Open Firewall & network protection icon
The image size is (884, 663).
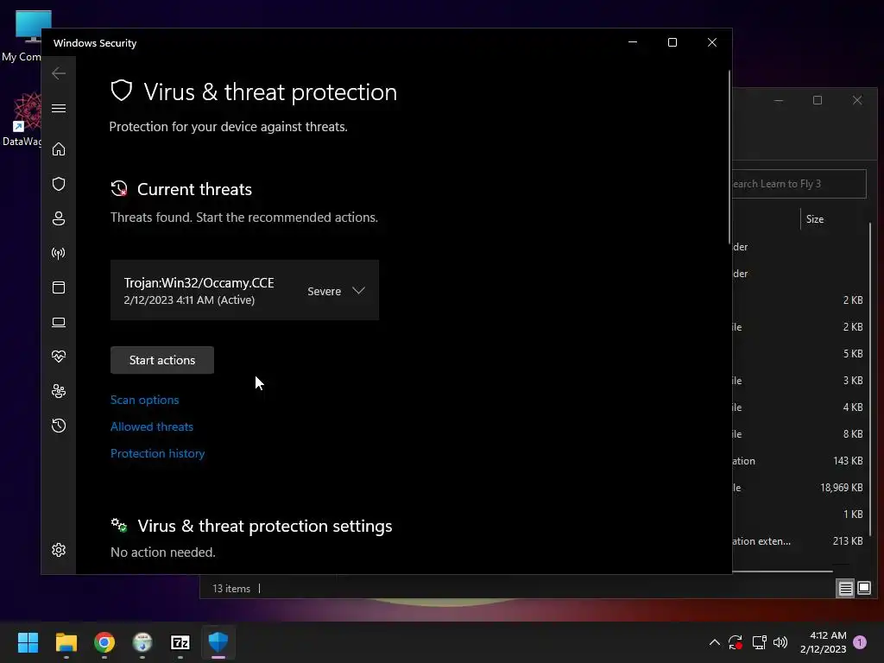[59, 253]
